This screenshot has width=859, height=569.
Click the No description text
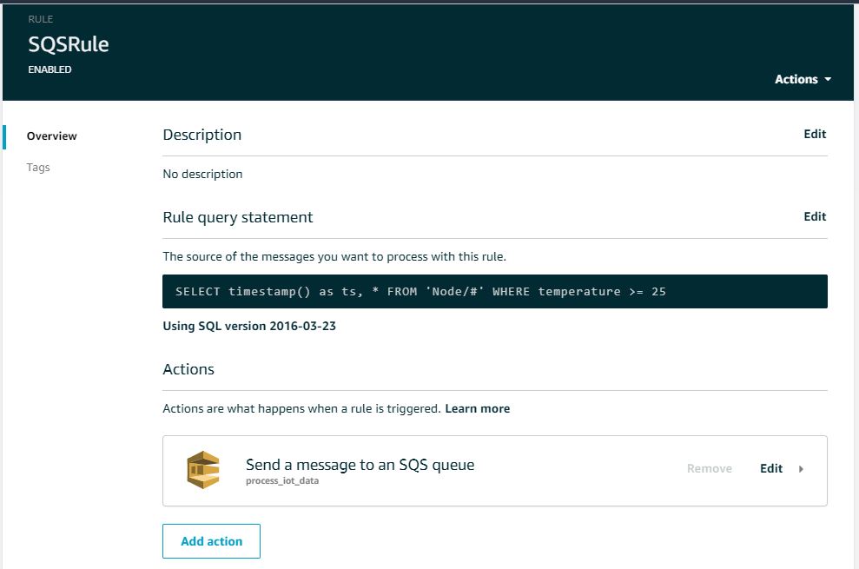202,174
